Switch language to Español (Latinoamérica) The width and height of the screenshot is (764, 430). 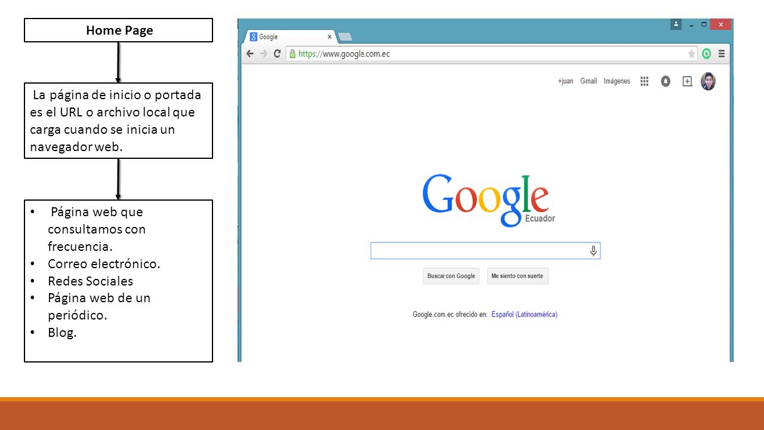tap(524, 314)
